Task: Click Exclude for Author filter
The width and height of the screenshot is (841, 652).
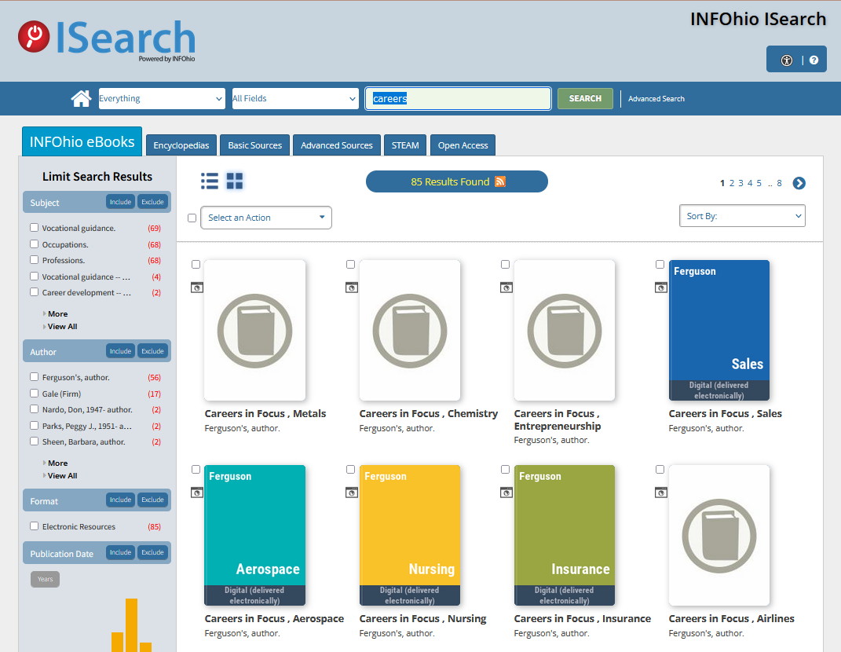Action: coord(153,351)
